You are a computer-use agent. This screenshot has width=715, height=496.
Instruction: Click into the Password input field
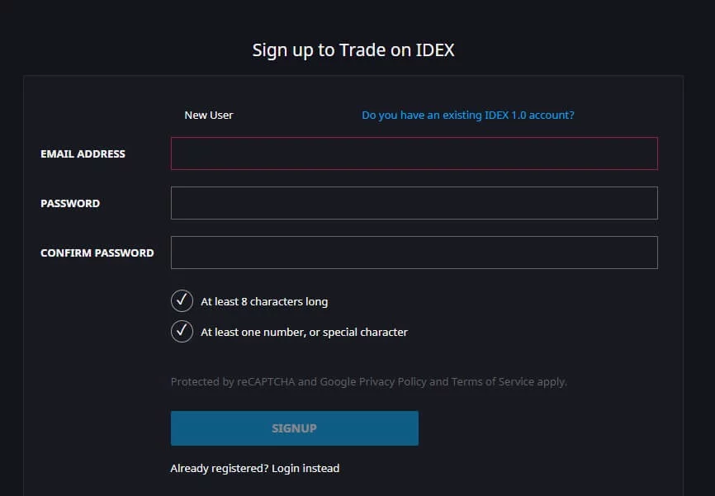[414, 203]
